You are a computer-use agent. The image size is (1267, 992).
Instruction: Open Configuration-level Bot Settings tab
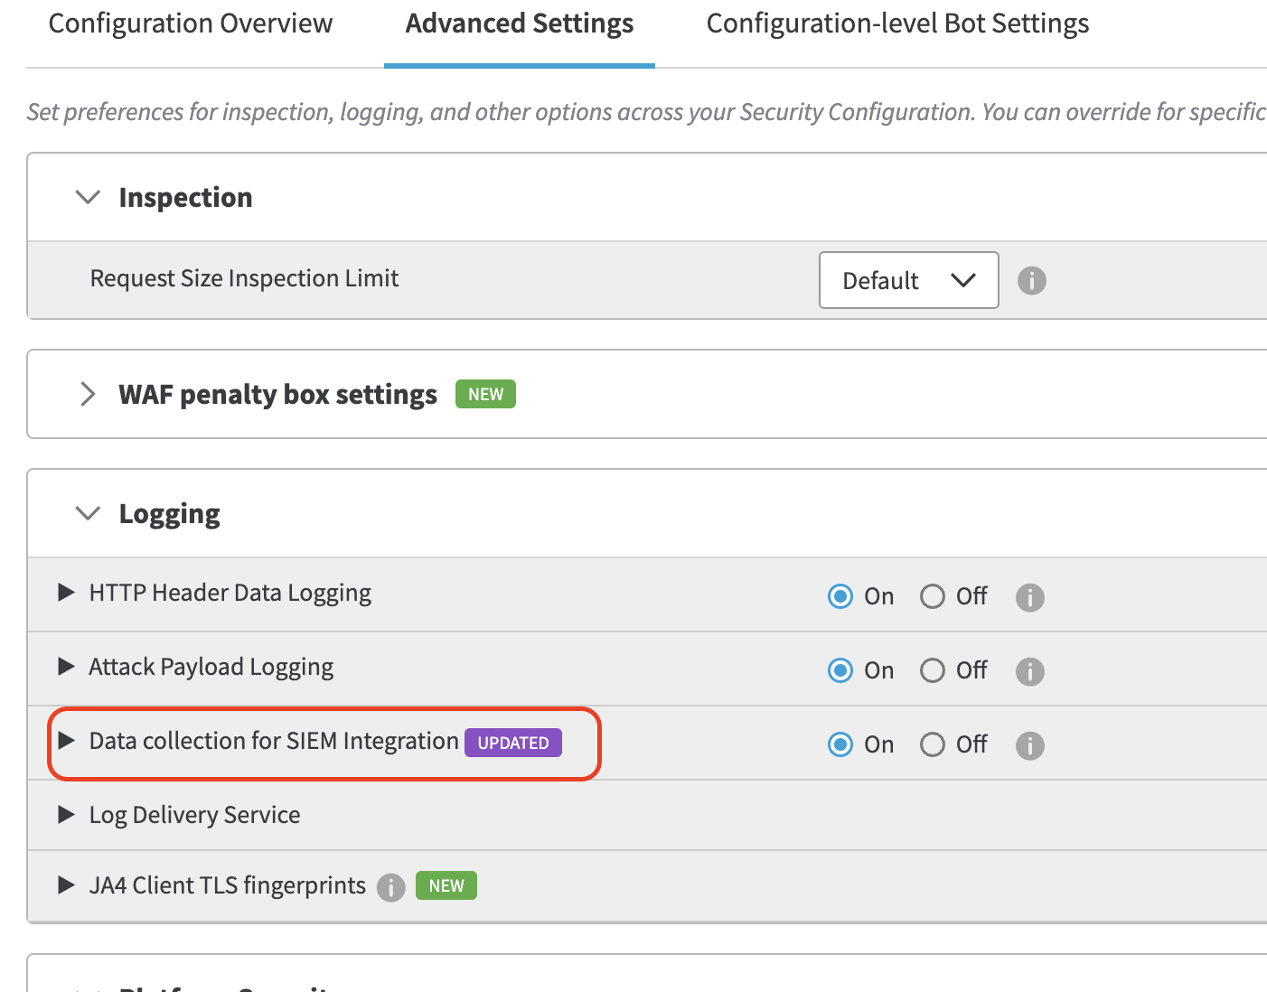pyautogui.click(x=897, y=23)
